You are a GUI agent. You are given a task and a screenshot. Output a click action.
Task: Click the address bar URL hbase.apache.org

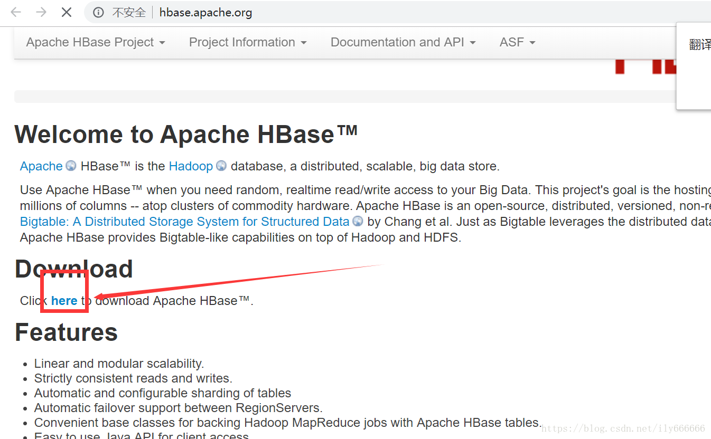(205, 13)
